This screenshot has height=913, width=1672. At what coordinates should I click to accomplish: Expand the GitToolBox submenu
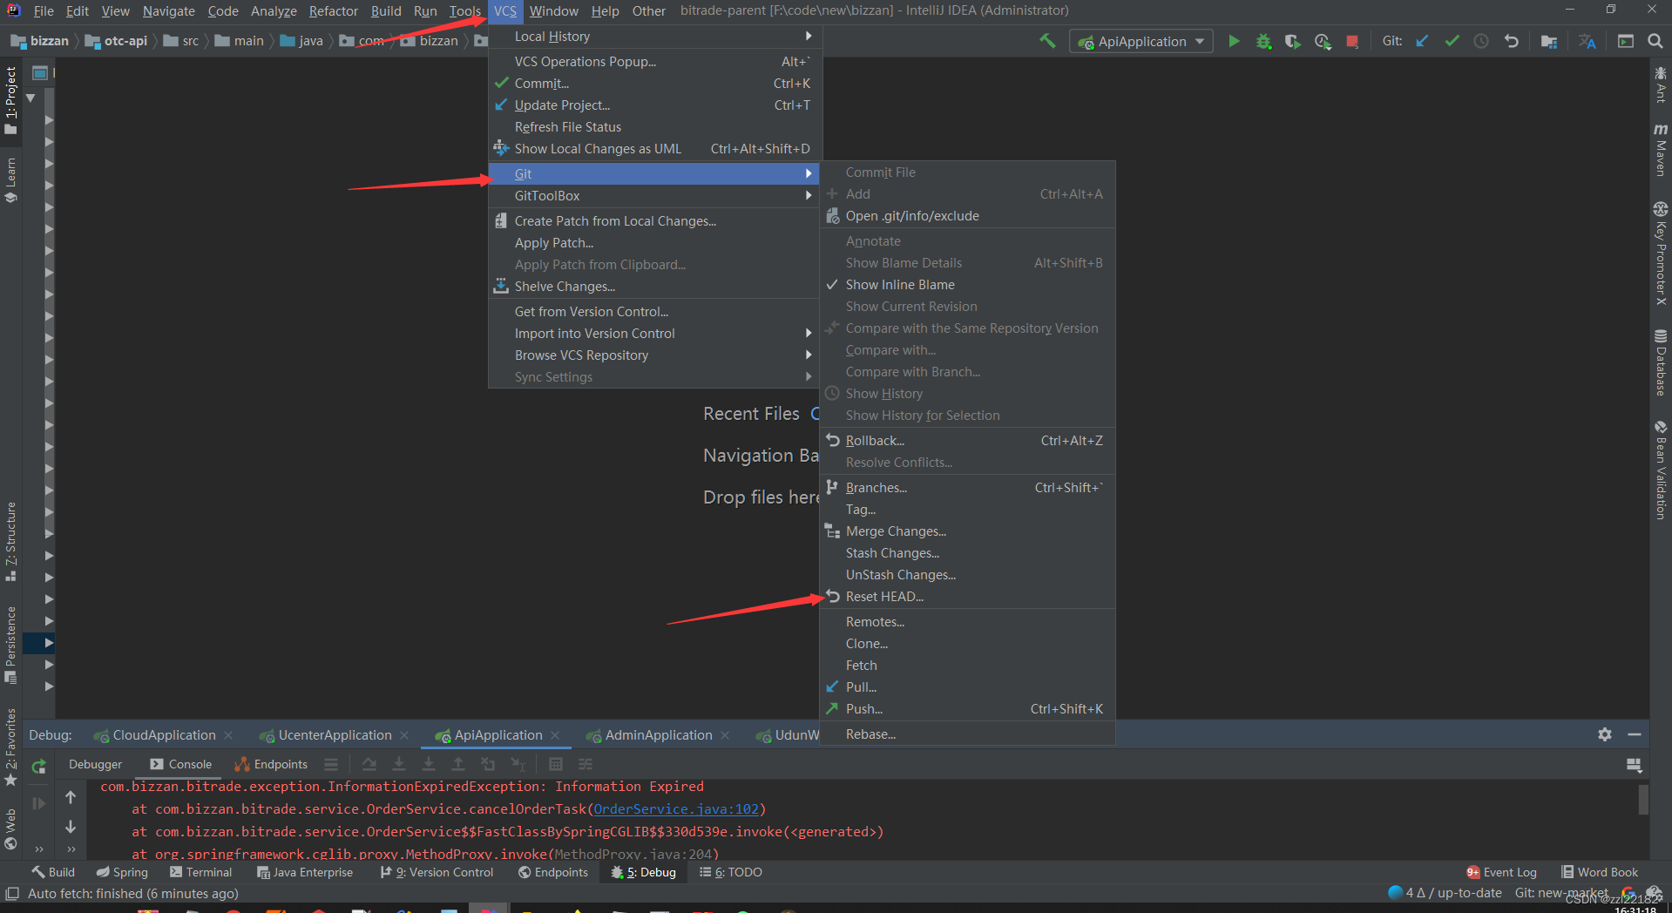[653, 196]
